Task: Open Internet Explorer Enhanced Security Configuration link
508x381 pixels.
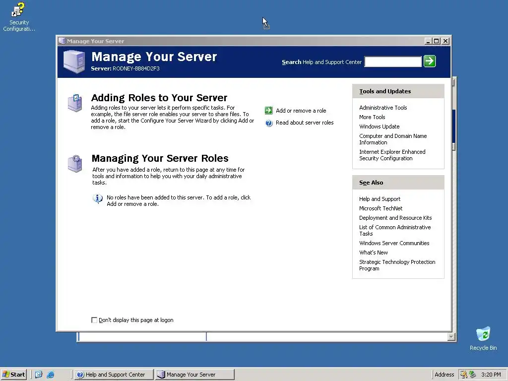Action: tap(392, 155)
